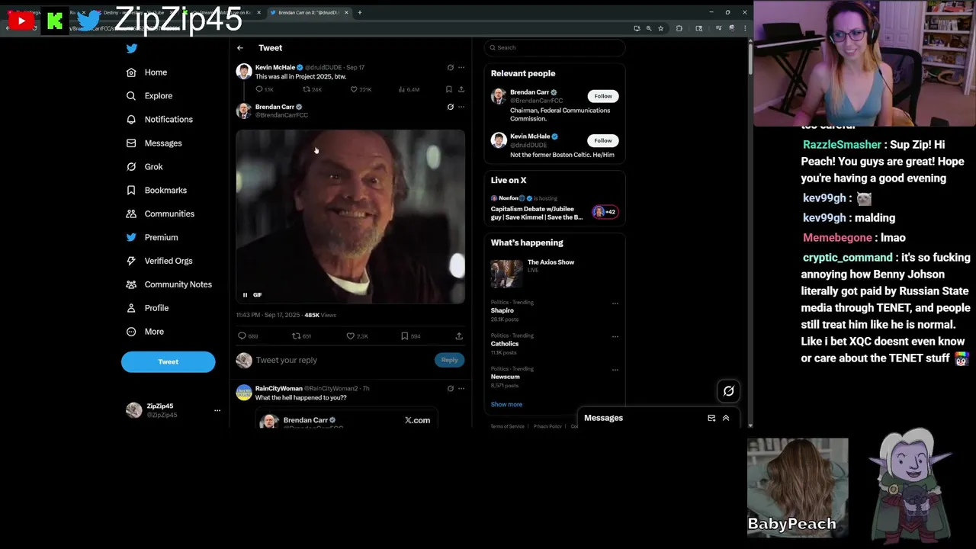Click Grok icon on Brendan Carr tweet
The width and height of the screenshot is (976, 549).
tap(450, 107)
